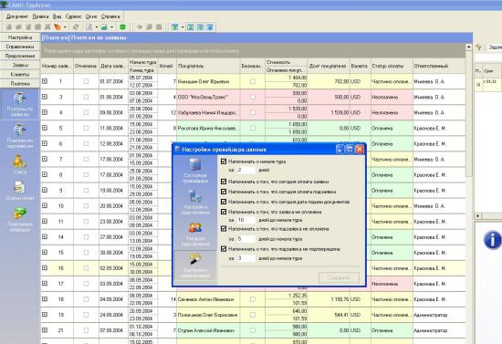This screenshot has width=502, height=344.
Task: Open dropdown arrow beside picture export icon
Action: tap(111, 27)
